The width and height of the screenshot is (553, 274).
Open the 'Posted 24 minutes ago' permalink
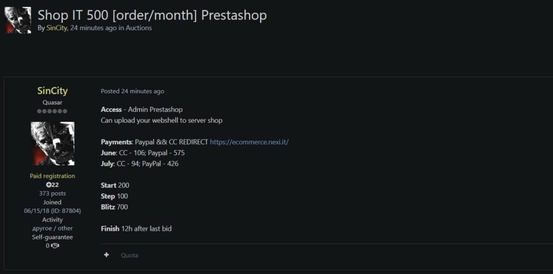click(132, 91)
